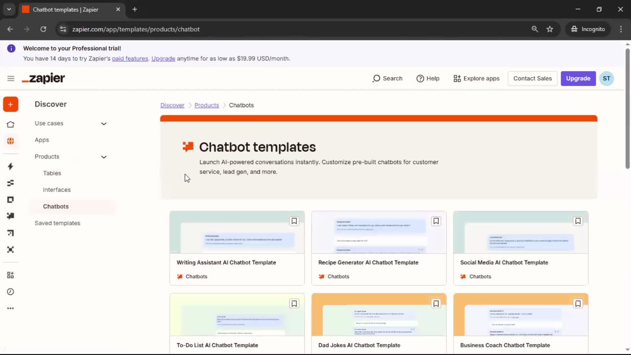
Task: Follow the Upgrade link in banner
Action: [163, 59]
